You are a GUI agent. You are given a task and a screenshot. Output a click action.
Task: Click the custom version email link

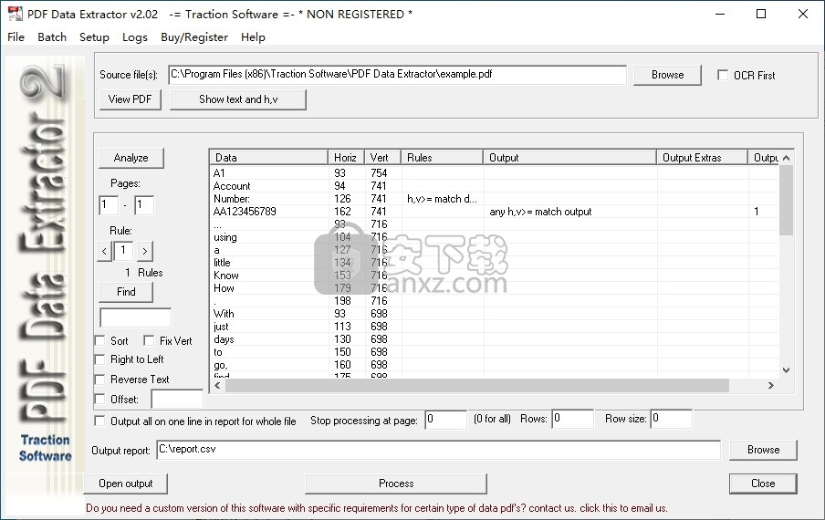(x=377, y=508)
